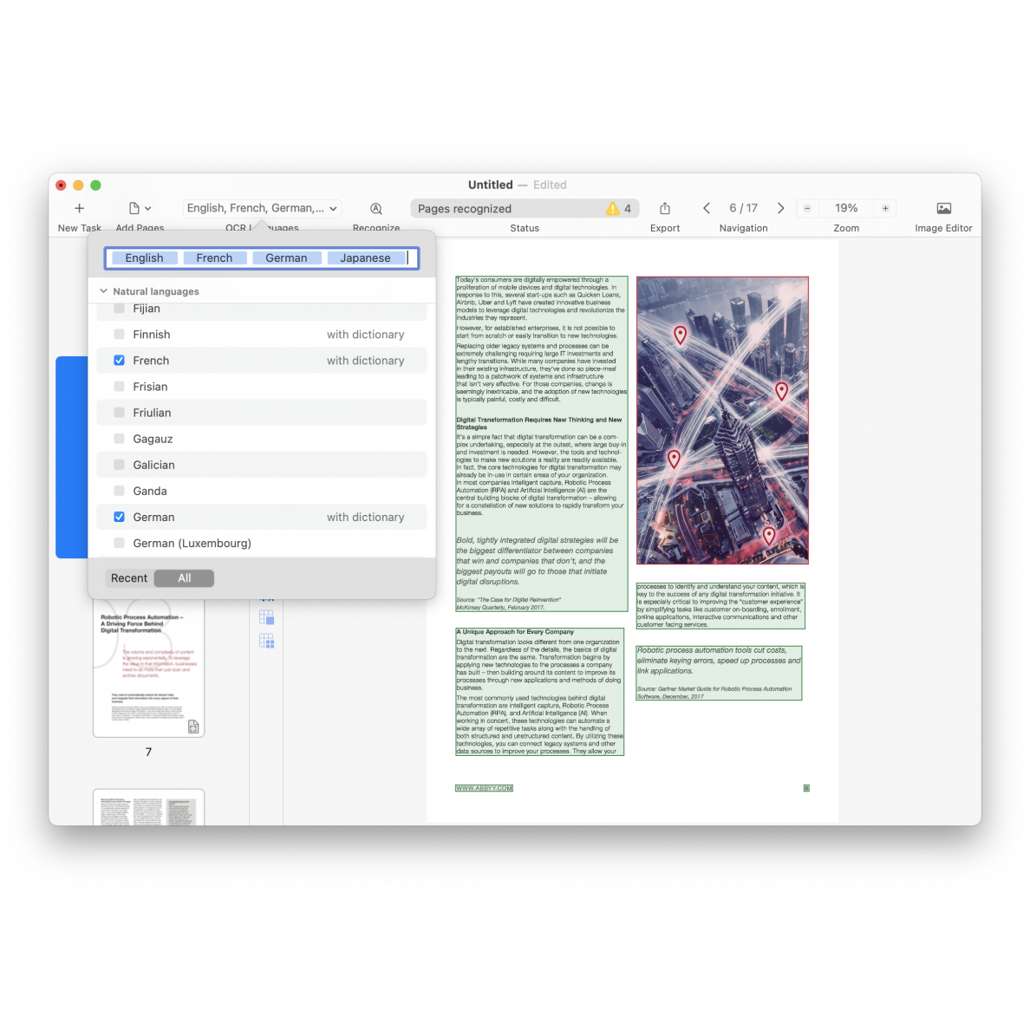1030x1030 pixels.
Task: Select the French language token
Action: coord(214,258)
